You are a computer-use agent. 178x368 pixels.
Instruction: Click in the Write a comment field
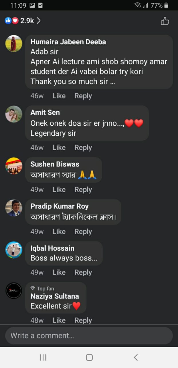[x=89, y=336]
